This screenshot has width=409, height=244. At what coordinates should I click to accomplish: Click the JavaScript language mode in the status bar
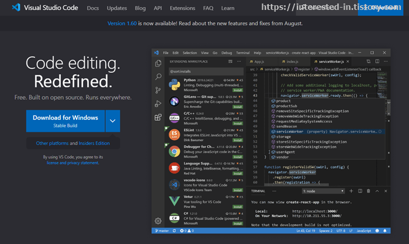point(363,231)
